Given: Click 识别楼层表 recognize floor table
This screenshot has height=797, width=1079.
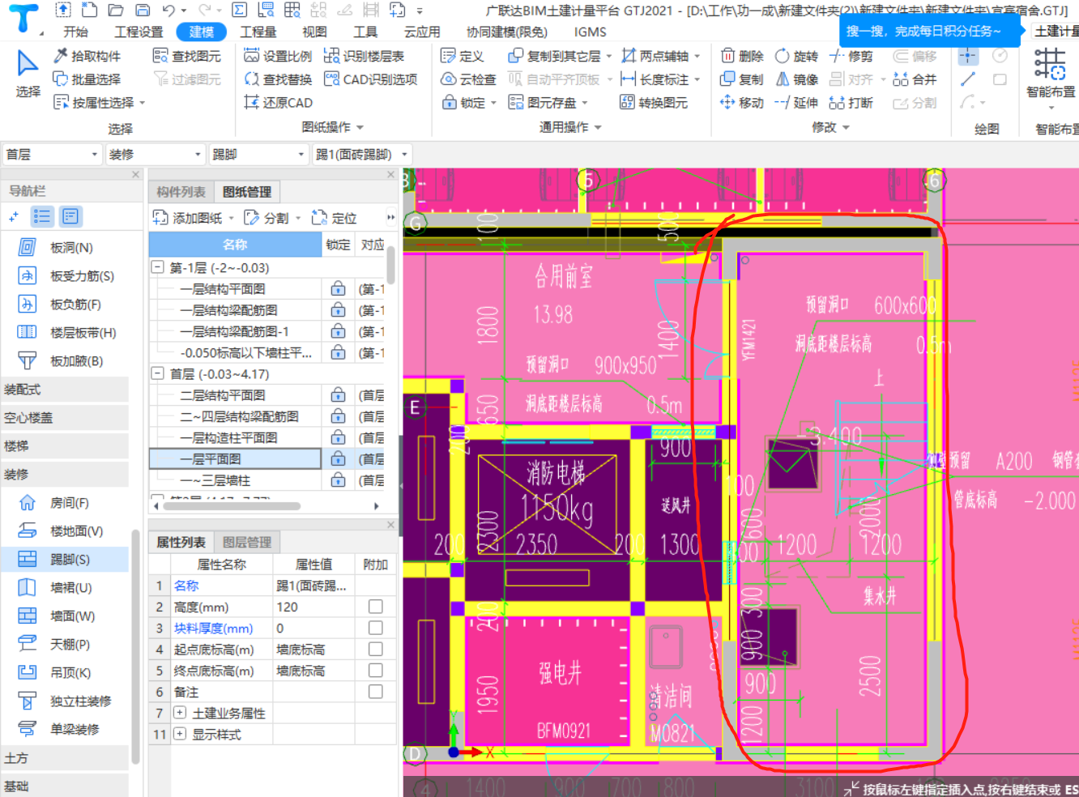Looking at the screenshot, I should point(364,56).
